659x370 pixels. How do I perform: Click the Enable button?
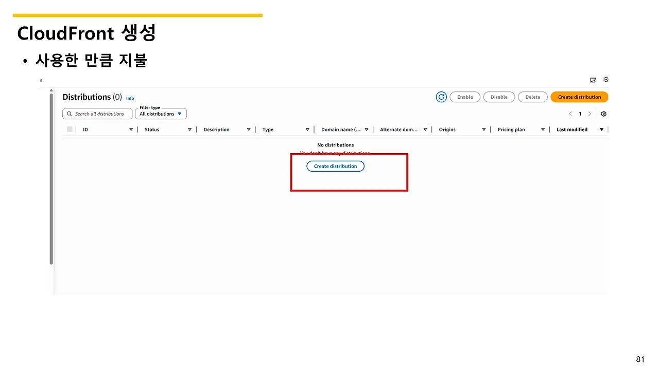coord(465,97)
